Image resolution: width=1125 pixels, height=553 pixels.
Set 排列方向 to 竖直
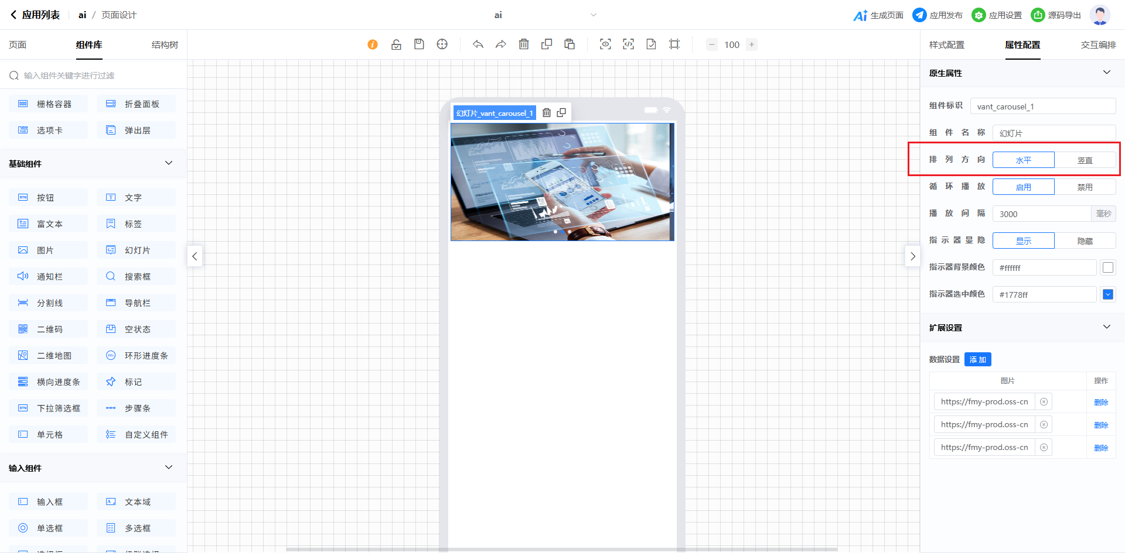coord(1085,160)
